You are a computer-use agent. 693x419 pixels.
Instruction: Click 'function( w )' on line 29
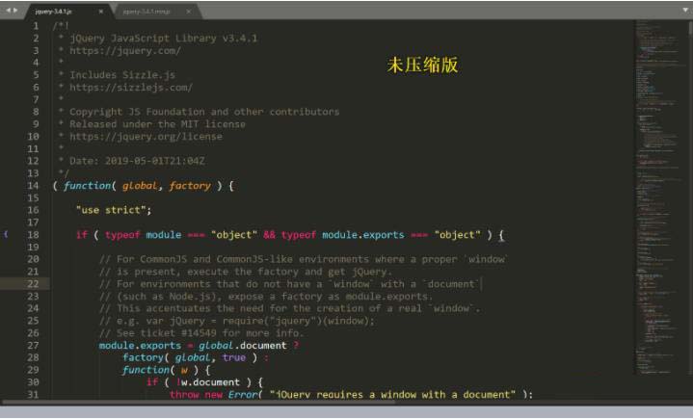(161, 370)
